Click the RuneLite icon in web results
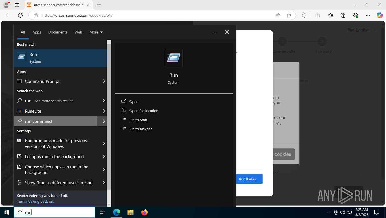The image size is (386, 218). pyautogui.click(x=19, y=111)
